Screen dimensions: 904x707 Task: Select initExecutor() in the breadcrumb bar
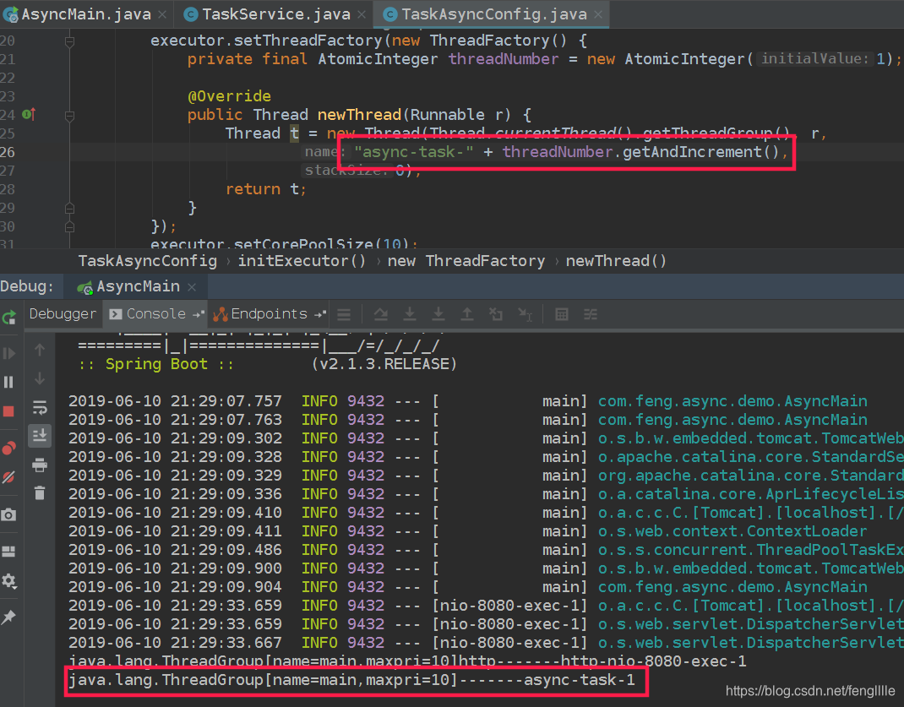[x=302, y=260]
